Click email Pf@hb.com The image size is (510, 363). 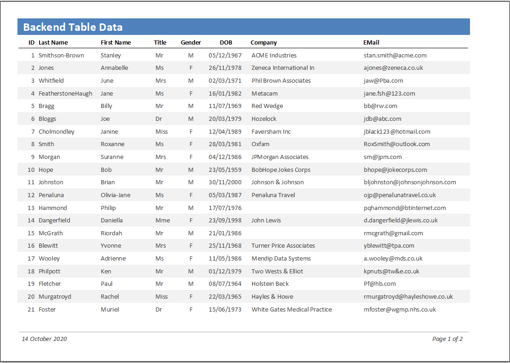tap(379, 284)
